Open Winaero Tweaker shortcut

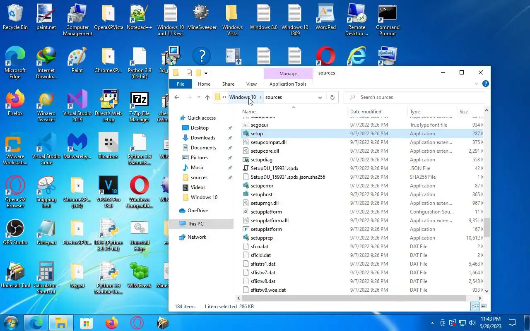pos(46,106)
